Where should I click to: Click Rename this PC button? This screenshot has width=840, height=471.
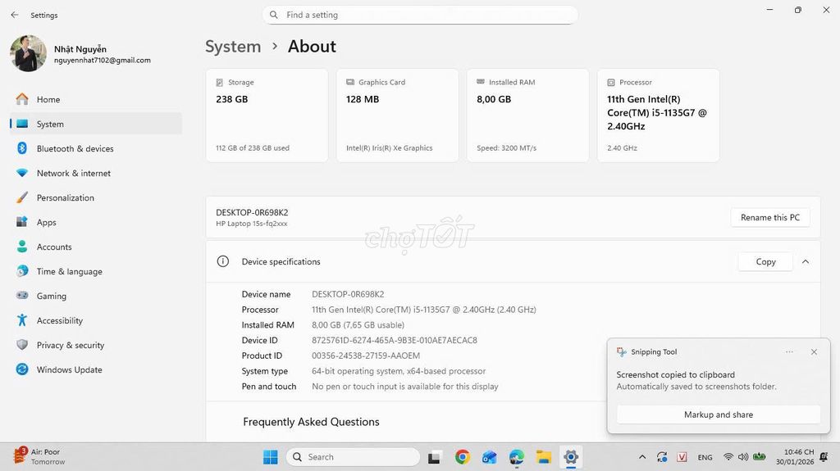(769, 217)
